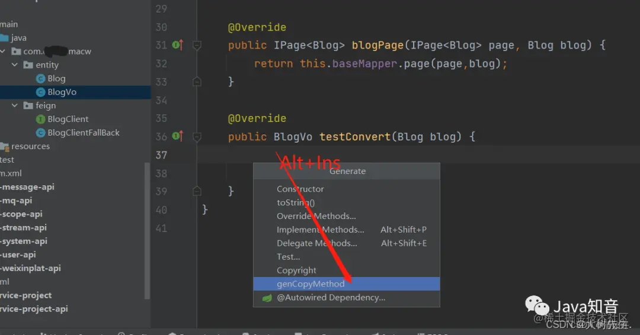Choose Implement Methods... entry

[x=320, y=230]
